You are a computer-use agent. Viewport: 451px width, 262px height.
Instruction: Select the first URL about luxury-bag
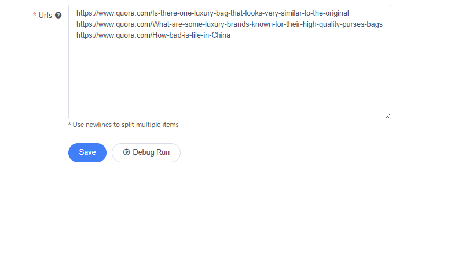212,13
